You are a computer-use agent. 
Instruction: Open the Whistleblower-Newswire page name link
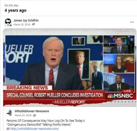32,111
